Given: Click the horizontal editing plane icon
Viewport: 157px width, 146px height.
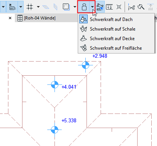Looking at the screenshot, I should click(46, 7).
